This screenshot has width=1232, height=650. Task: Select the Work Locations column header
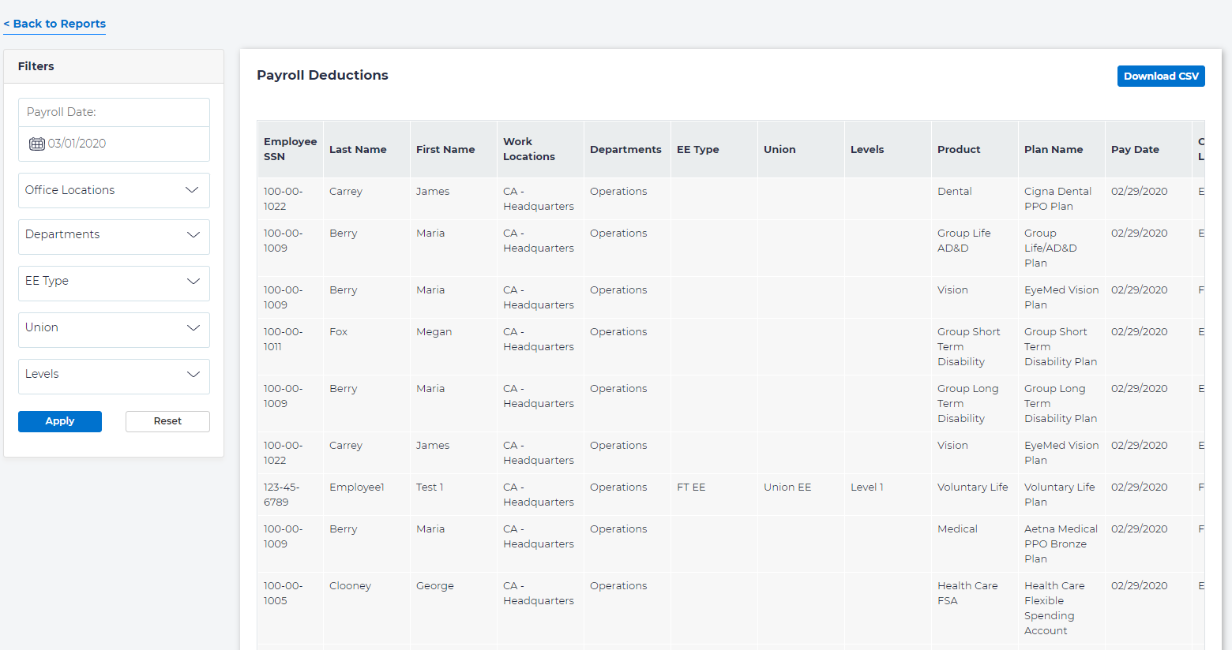click(528, 149)
